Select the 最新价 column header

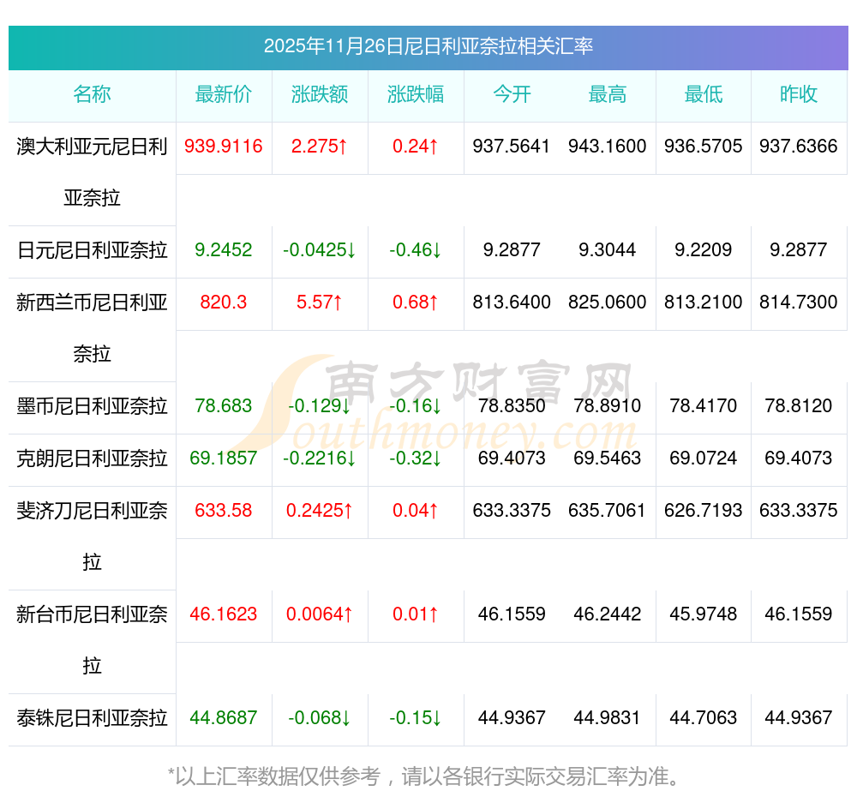click(x=224, y=94)
